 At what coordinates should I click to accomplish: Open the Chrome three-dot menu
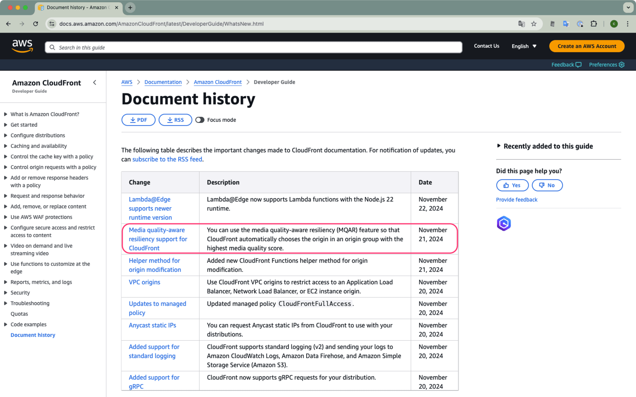[627, 24]
